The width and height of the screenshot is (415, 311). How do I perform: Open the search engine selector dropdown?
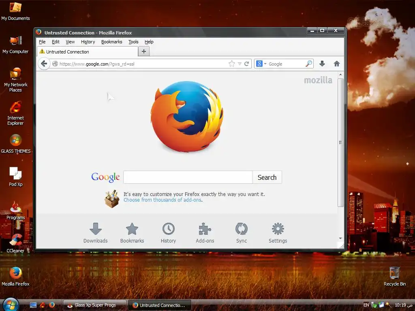(x=261, y=64)
